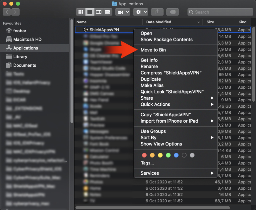Open Macintosh HD in the sidebar

27,39
